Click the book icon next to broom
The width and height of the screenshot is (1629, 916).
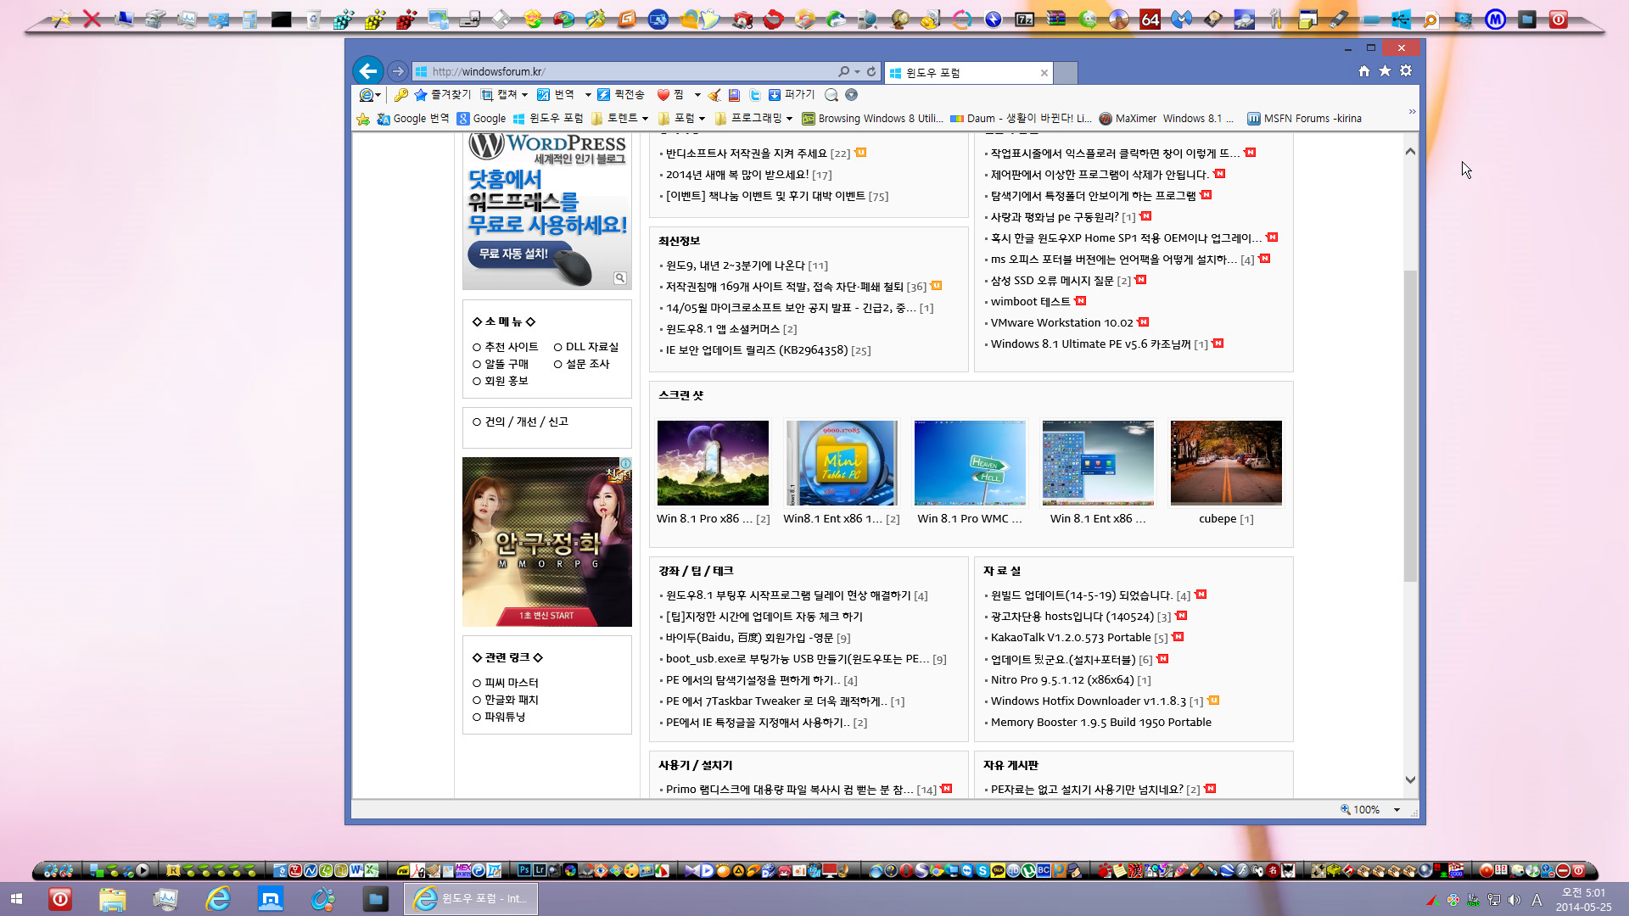(x=734, y=95)
